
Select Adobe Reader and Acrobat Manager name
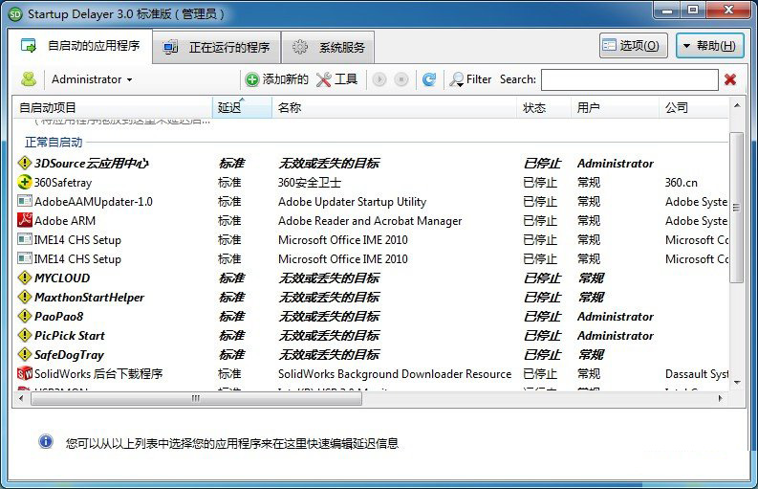(x=370, y=221)
